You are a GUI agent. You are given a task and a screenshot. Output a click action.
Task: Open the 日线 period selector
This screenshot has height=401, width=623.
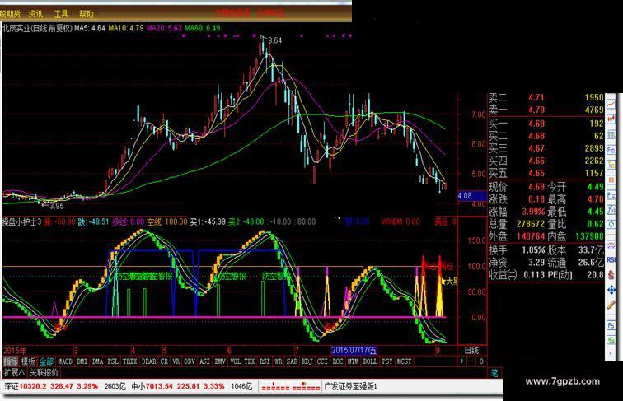click(471, 351)
